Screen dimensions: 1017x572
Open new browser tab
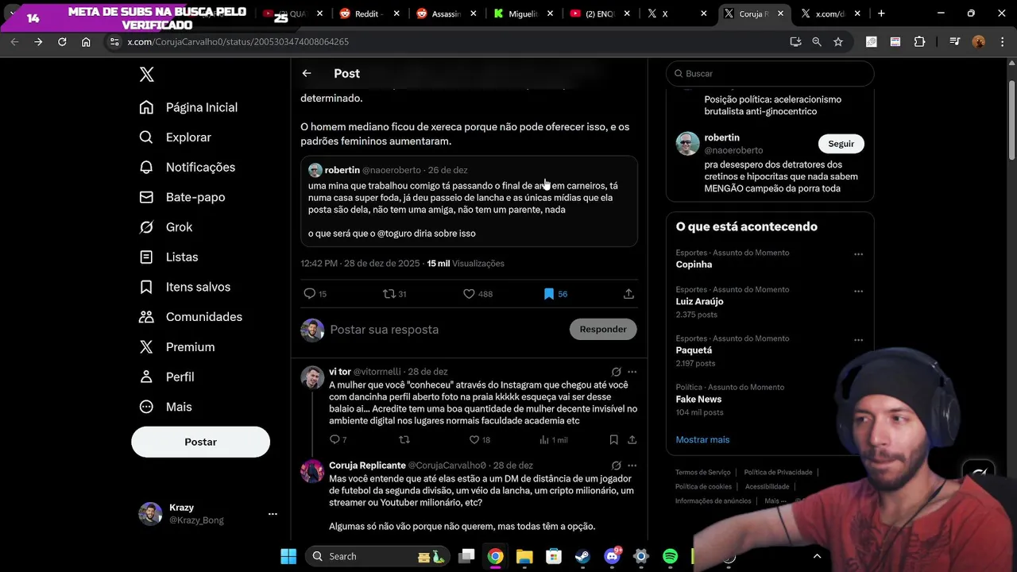tap(881, 14)
